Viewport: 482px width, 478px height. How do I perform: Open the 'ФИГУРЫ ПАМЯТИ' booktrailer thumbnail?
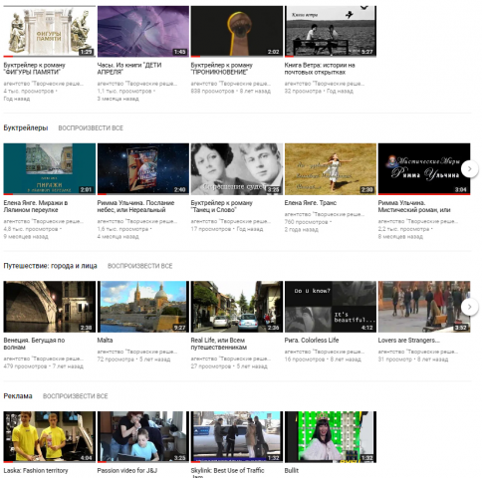[50, 31]
